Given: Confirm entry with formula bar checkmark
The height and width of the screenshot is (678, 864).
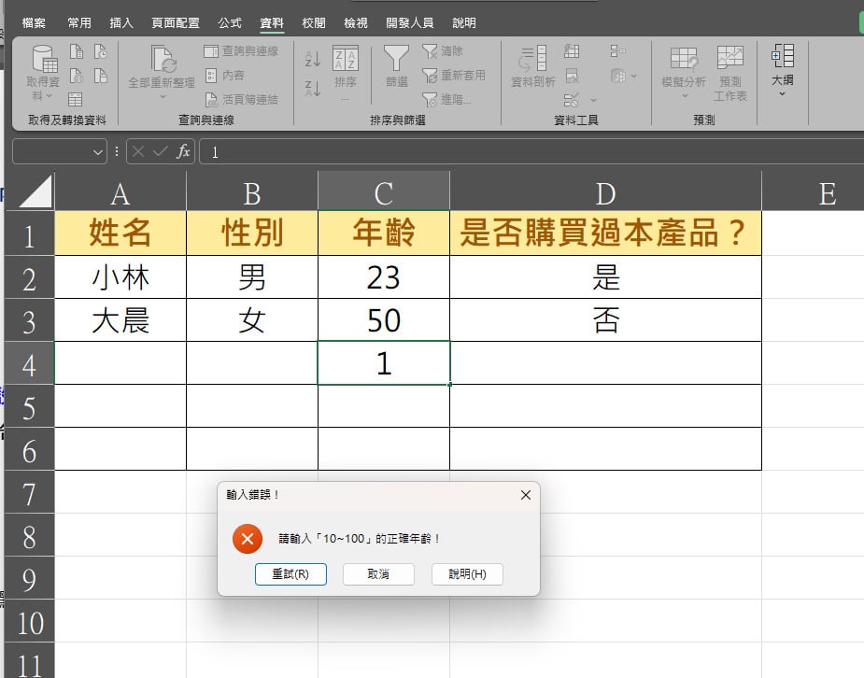Looking at the screenshot, I should 161,151.
